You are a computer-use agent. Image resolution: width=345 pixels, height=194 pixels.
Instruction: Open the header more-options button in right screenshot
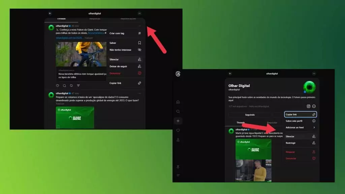[x=314, y=74]
